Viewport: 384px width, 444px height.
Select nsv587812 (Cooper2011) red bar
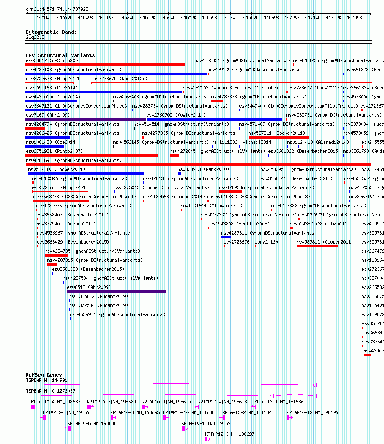317,246
